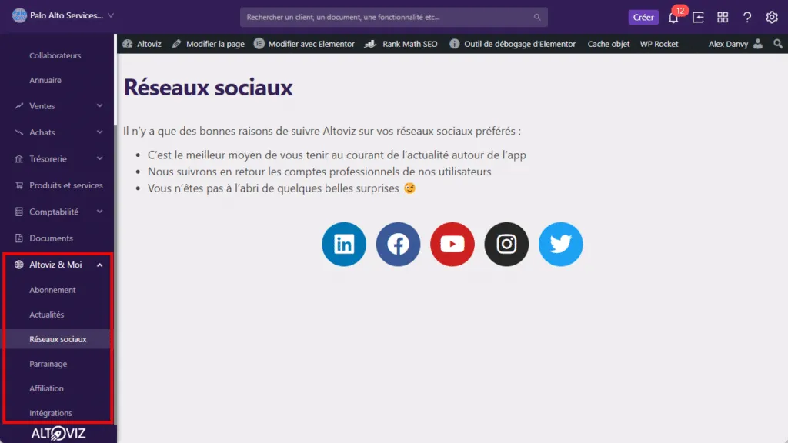Click the Alex Danvy account name
Image resolution: width=788 pixels, height=443 pixels.
(728, 44)
